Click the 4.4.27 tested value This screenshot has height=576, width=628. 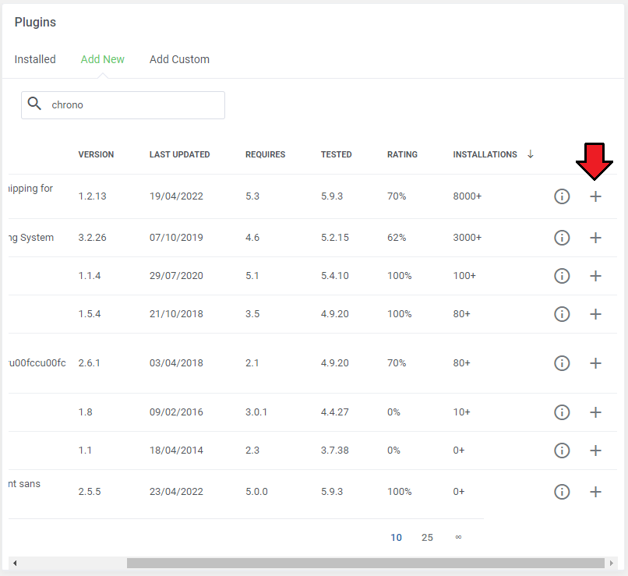[x=335, y=412]
